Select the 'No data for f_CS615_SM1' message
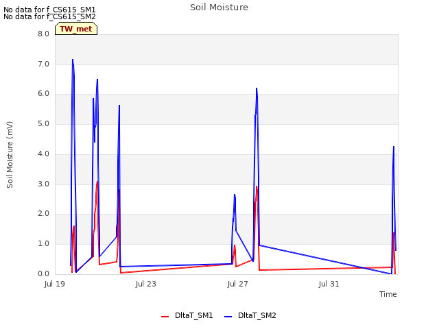Viewport: 439px width, 329px height. coord(49,10)
